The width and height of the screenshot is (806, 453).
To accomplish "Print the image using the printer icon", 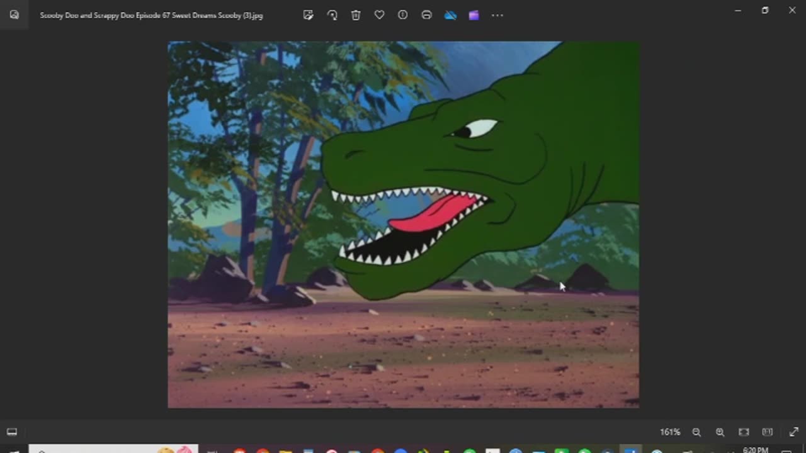I will click(x=426, y=15).
